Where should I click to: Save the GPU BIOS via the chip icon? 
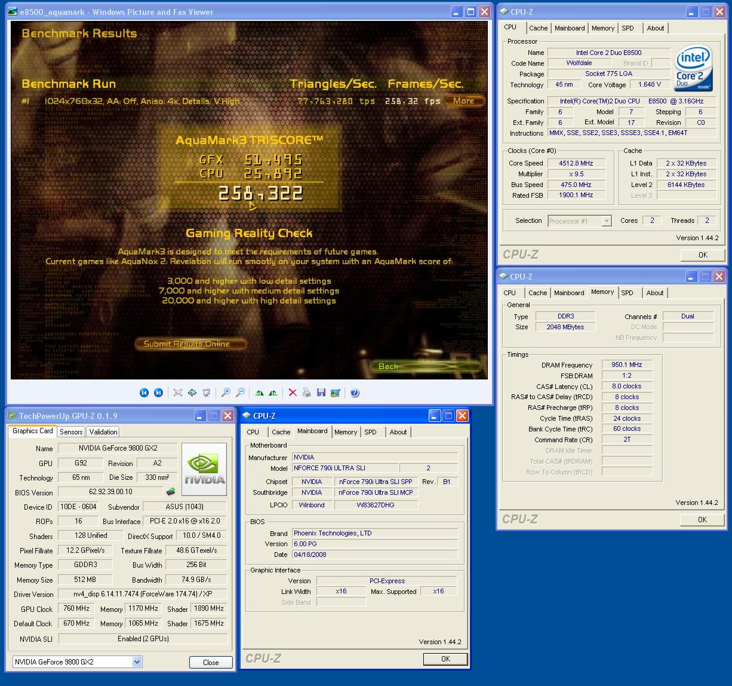click(171, 492)
